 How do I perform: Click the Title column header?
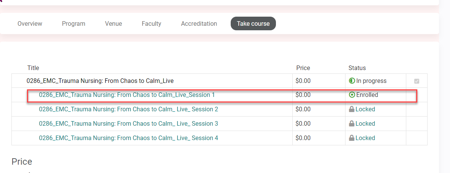tap(33, 68)
